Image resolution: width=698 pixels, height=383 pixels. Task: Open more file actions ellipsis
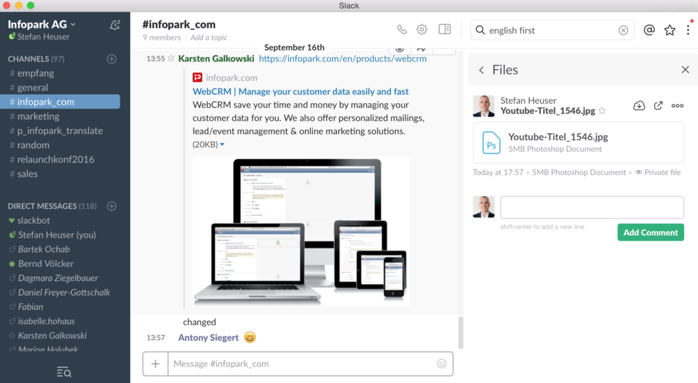point(678,105)
